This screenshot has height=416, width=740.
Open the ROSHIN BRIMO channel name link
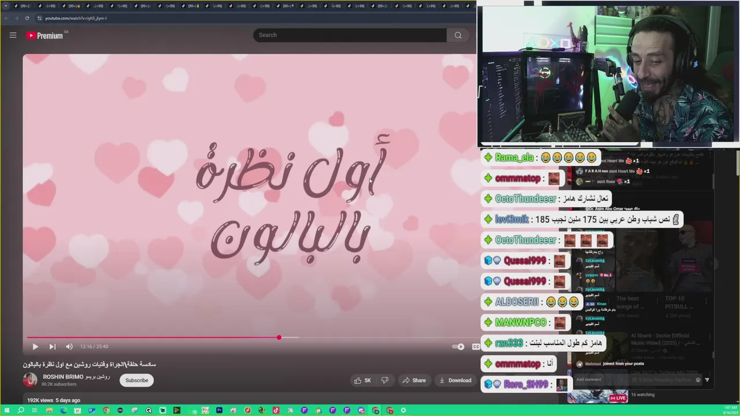(x=76, y=377)
